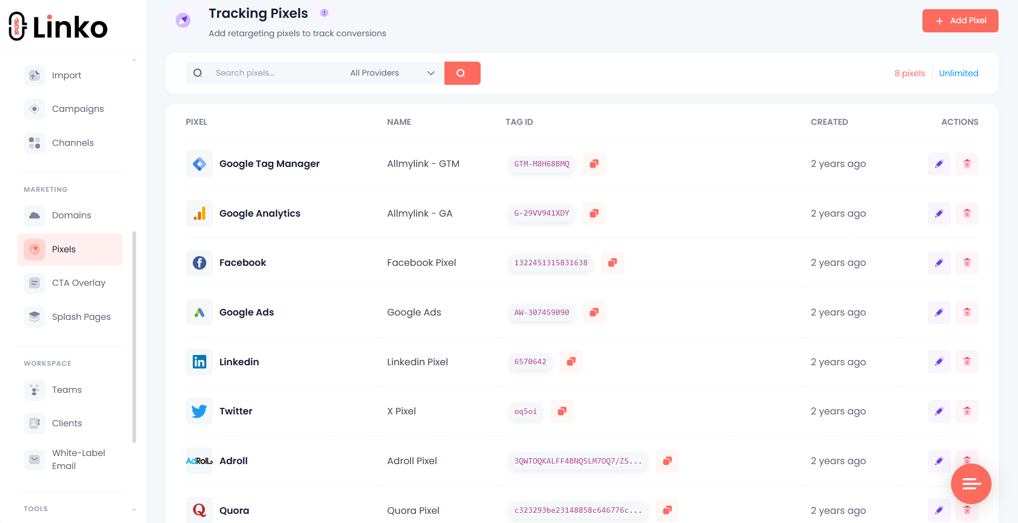Copy the Facebook pixel tag ID
This screenshot has height=523, width=1018.
tap(612, 263)
